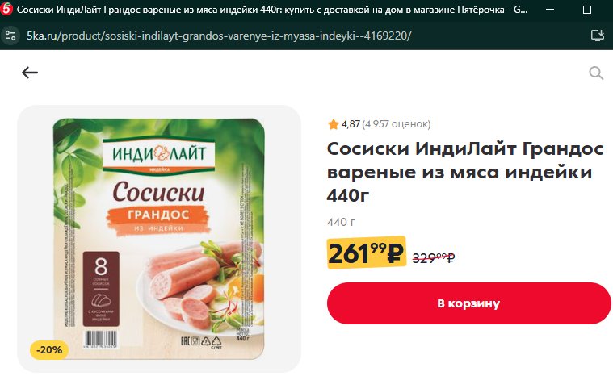Open search with the magnifier icon
The image size is (613, 376).
(596, 73)
